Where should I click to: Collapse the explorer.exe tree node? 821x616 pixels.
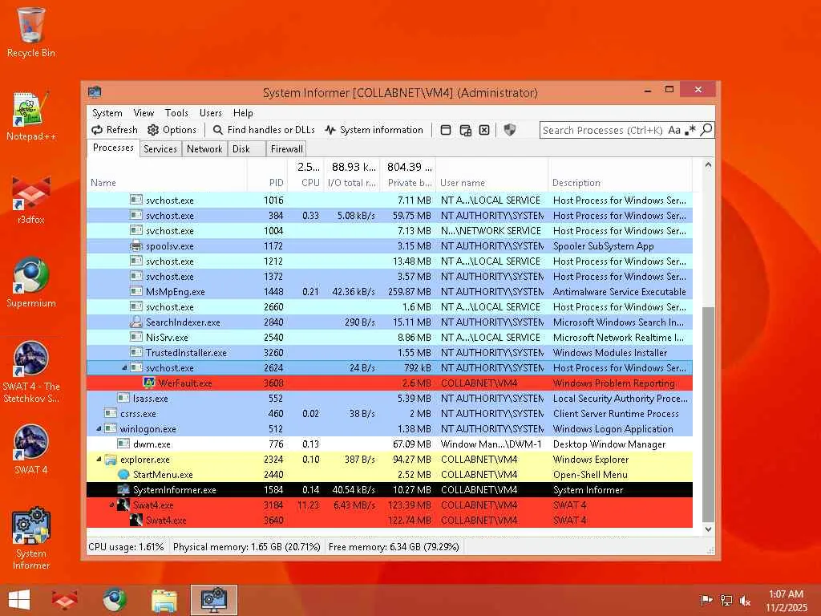[99, 460]
